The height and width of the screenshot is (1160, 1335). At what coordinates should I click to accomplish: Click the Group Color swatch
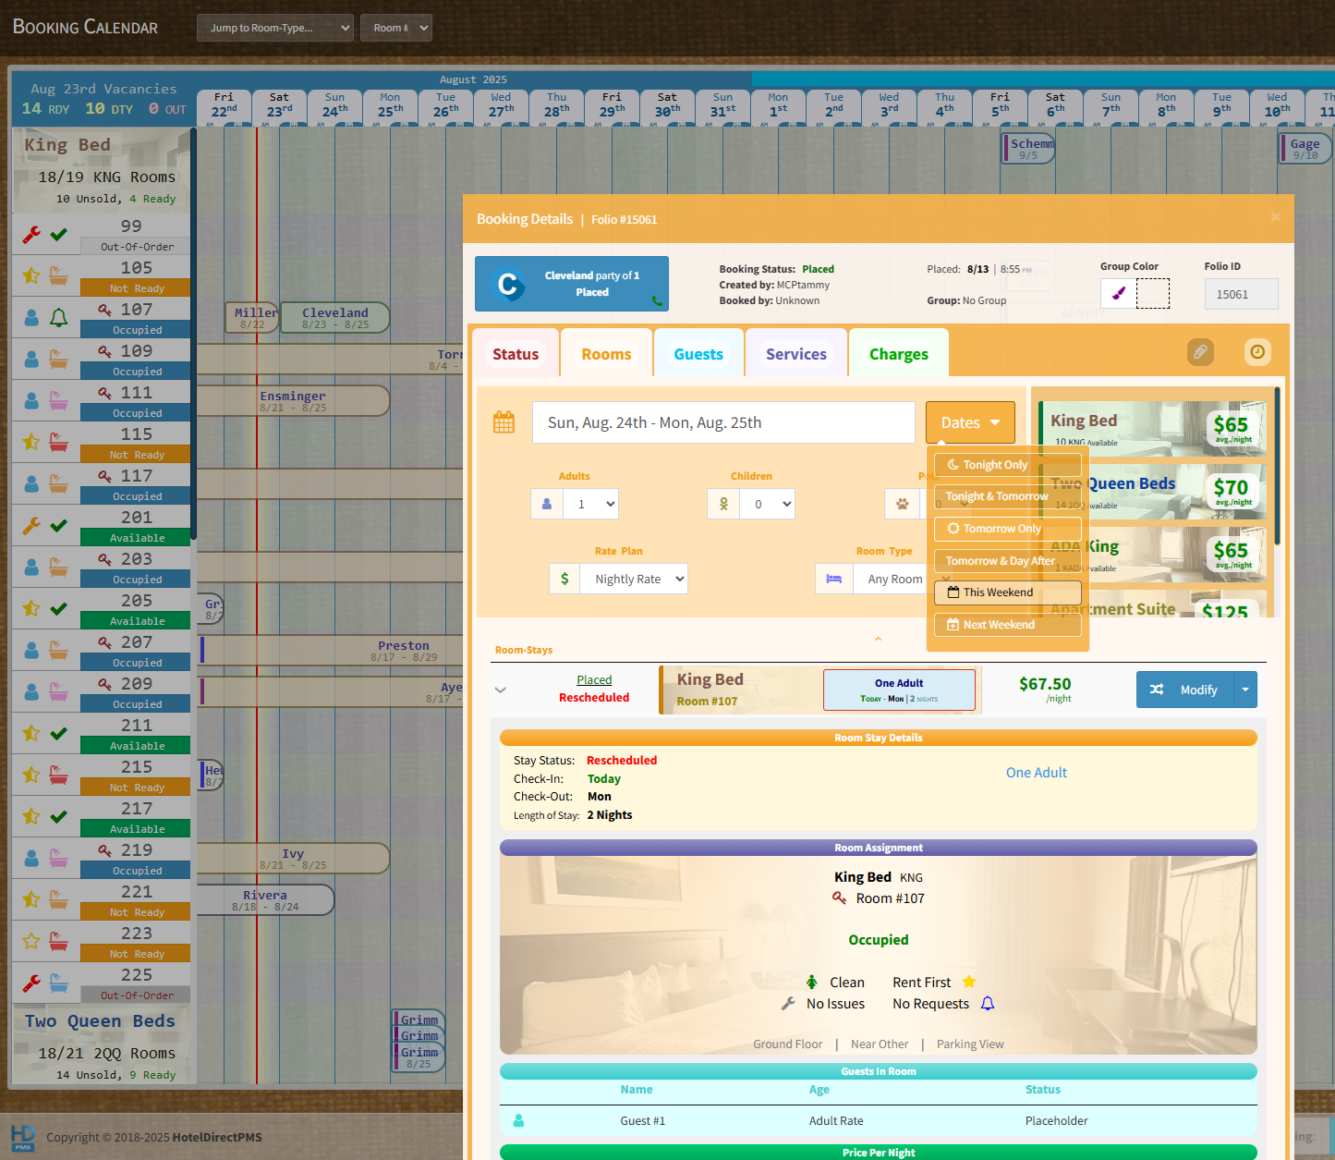tap(1118, 293)
